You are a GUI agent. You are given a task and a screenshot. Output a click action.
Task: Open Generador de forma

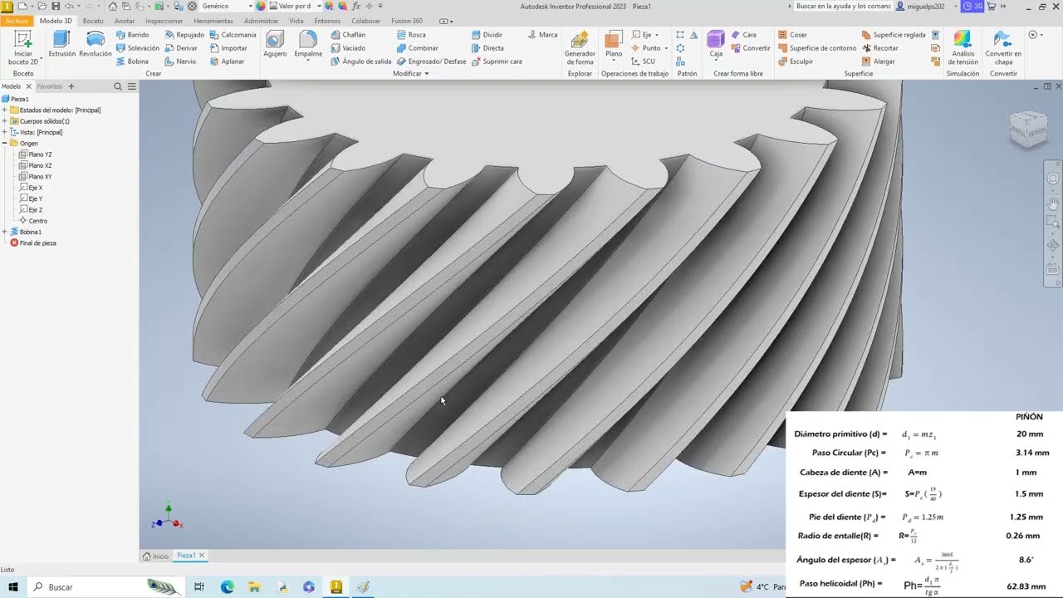(x=580, y=48)
